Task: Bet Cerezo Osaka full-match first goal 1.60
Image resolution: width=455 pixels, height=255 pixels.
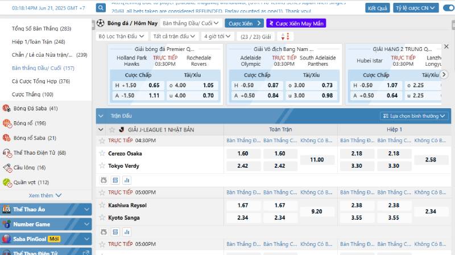Action: [x=243, y=153]
